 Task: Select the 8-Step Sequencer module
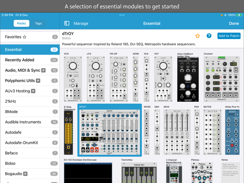coord(69,132)
